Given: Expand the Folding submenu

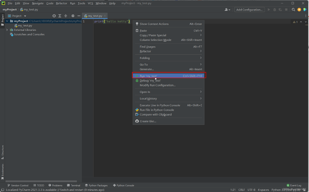Looking at the screenshot, I should click(x=169, y=58).
